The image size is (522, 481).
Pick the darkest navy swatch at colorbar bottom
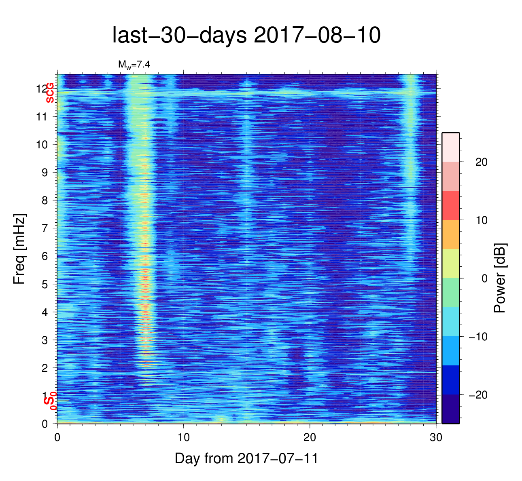click(x=450, y=409)
